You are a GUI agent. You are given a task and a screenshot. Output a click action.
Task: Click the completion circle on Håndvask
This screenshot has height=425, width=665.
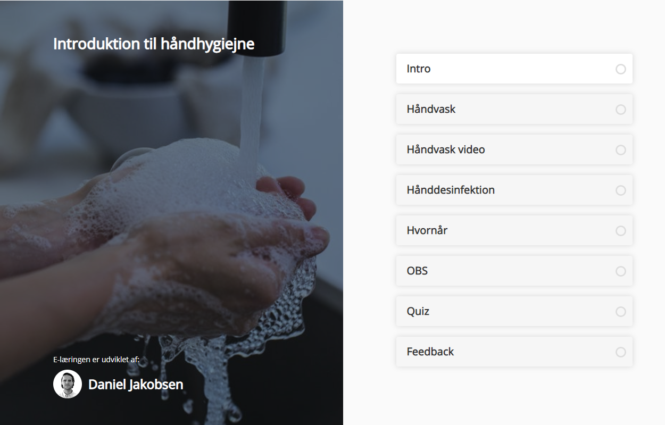click(x=621, y=110)
